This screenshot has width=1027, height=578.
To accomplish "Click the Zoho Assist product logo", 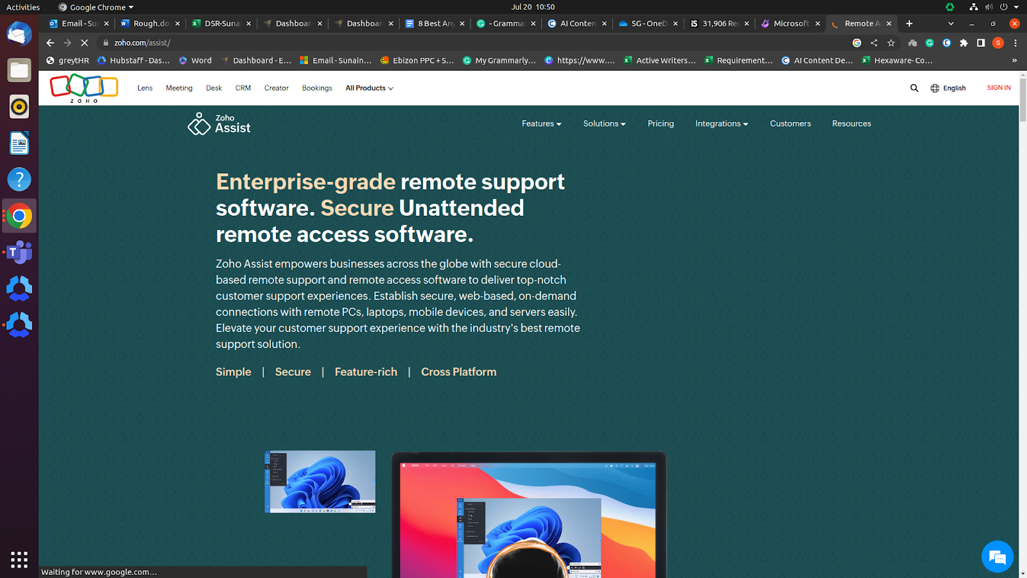I will (x=219, y=124).
